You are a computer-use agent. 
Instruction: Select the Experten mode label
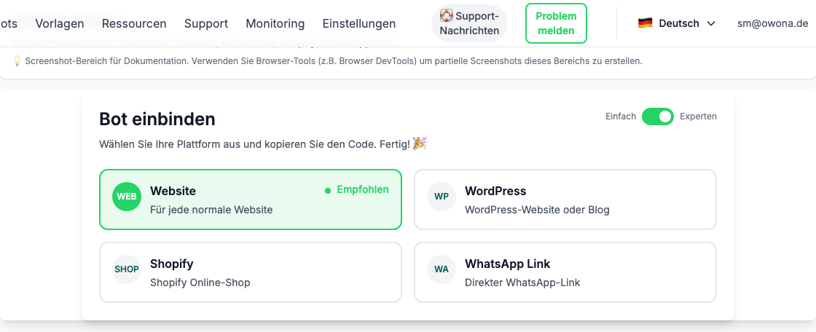(698, 116)
